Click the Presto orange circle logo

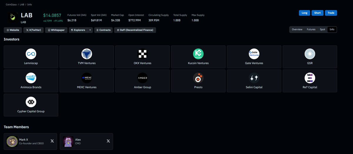(x=198, y=78)
